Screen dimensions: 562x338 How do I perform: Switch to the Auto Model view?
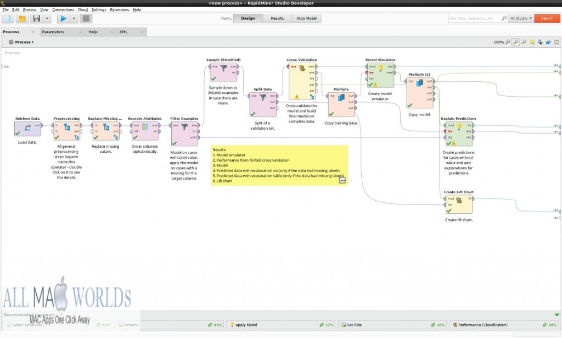(306, 18)
